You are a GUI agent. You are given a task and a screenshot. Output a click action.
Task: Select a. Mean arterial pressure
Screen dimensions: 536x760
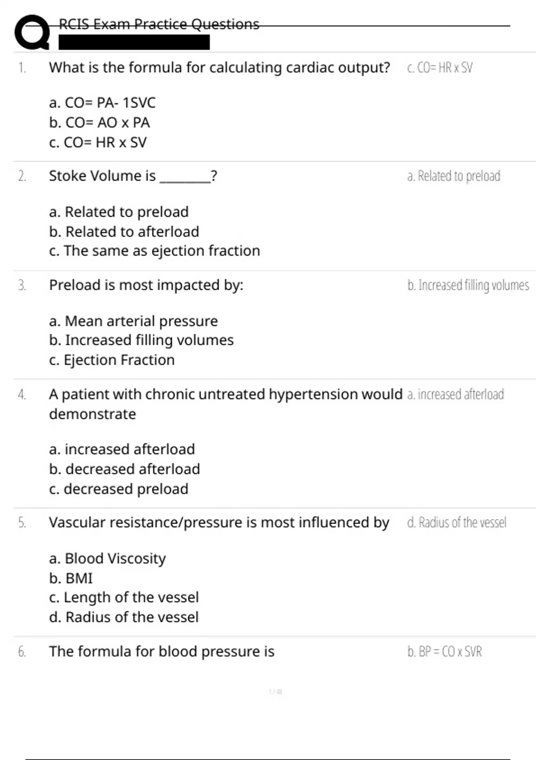(134, 321)
